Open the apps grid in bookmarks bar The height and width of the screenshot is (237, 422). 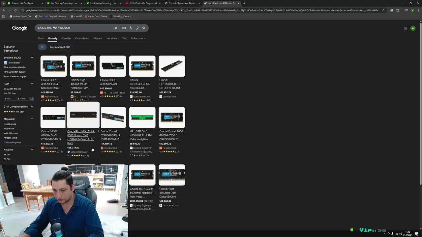(x=4, y=16)
